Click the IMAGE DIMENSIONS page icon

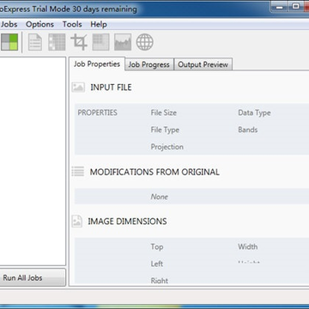[x=77, y=221]
